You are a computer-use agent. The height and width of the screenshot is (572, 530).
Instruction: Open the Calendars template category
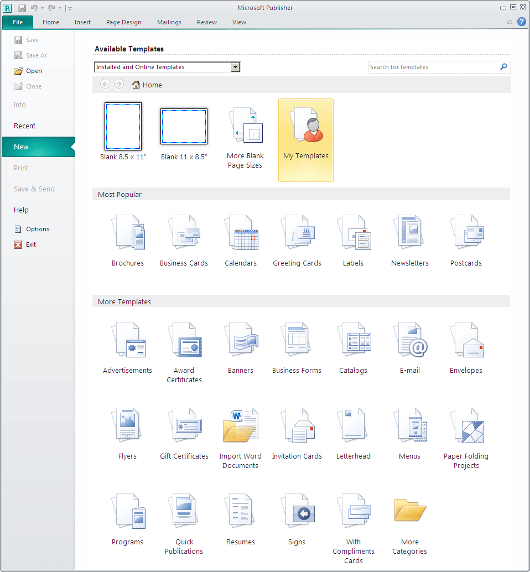240,241
